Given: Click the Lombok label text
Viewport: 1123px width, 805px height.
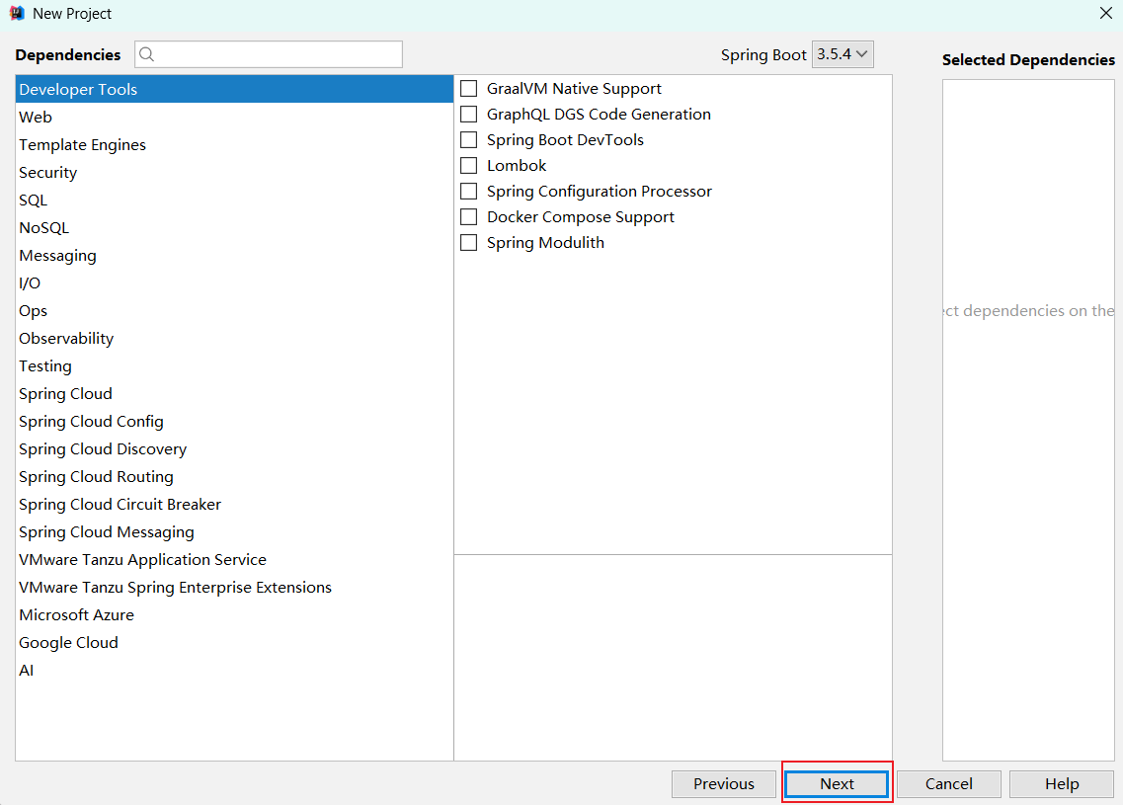Looking at the screenshot, I should point(517,165).
